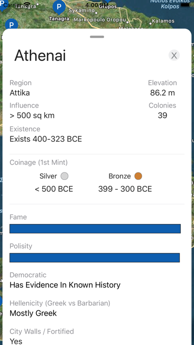Click the Silver coinage color circle

[64, 176]
